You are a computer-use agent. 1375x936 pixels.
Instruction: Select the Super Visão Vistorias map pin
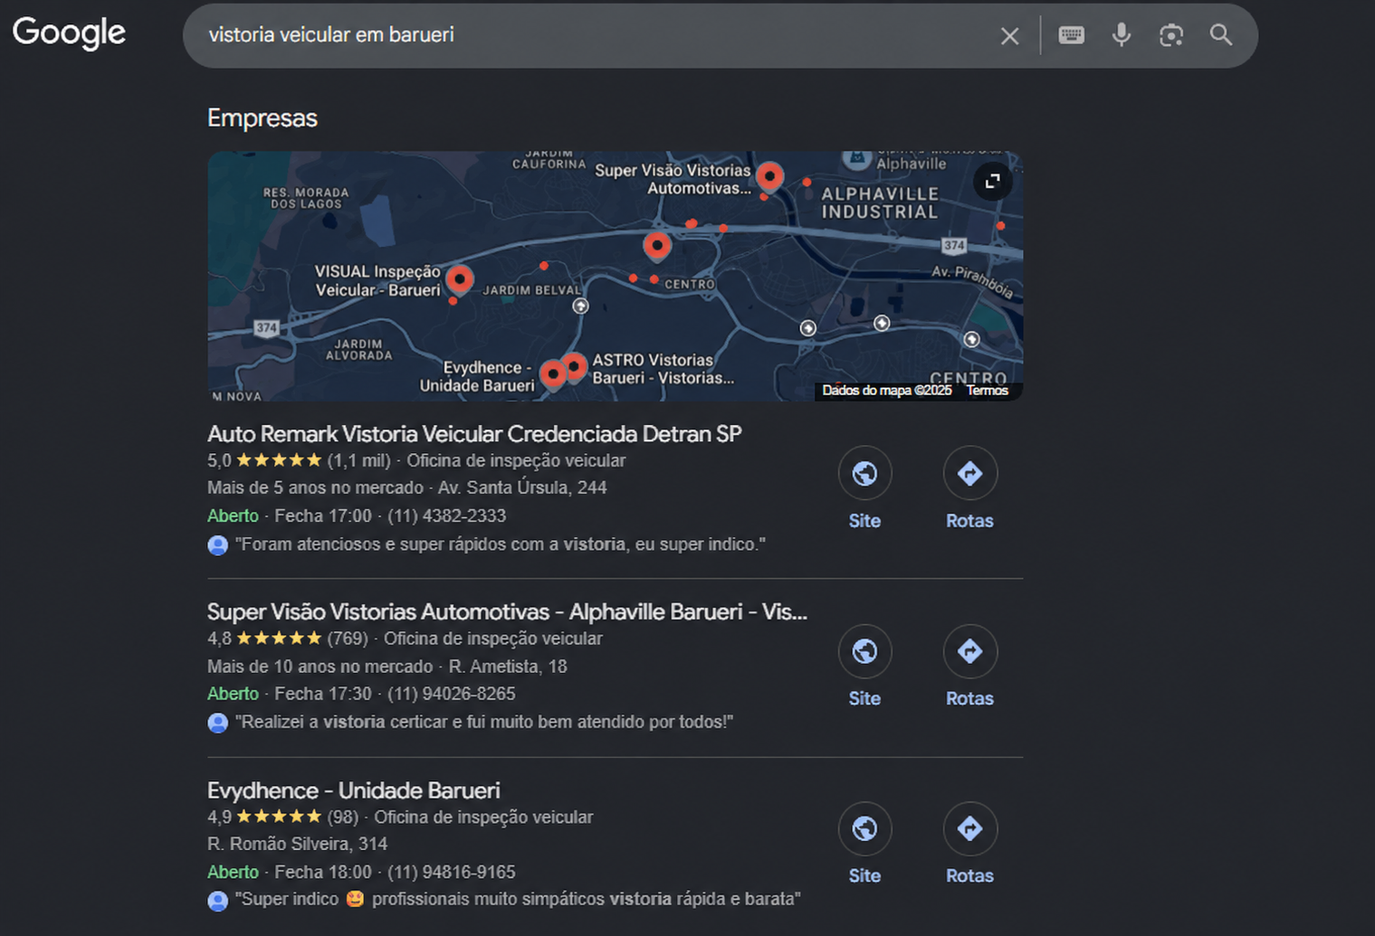(x=769, y=175)
